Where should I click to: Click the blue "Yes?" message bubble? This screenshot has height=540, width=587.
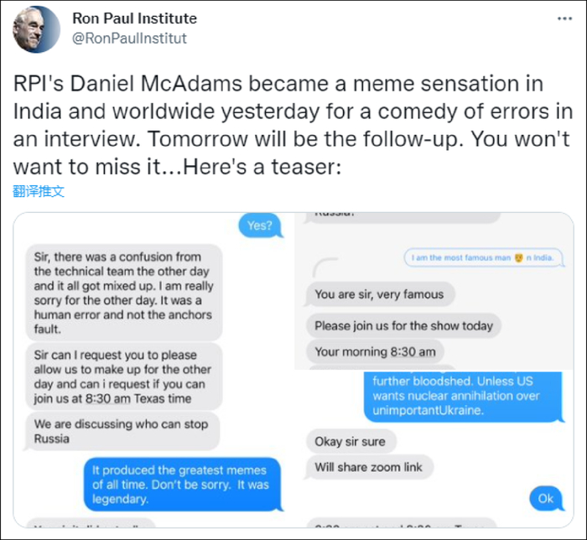(259, 226)
